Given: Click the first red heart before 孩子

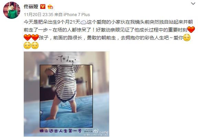Looking at the screenshot, I should click(27, 37).
